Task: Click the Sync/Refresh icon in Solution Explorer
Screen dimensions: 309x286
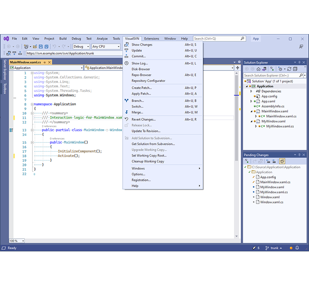Action: tap(289, 69)
